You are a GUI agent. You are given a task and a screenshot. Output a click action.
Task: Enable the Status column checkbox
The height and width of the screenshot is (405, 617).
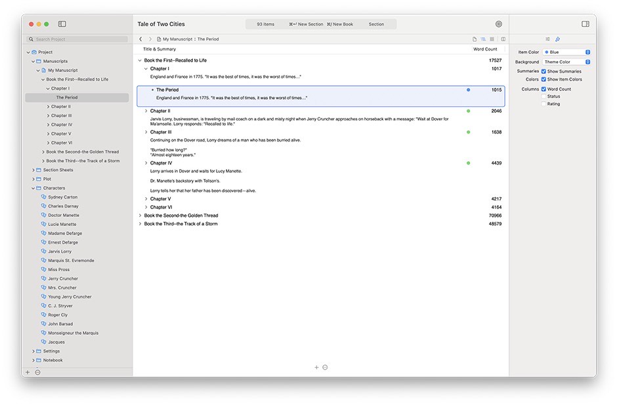coord(543,96)
